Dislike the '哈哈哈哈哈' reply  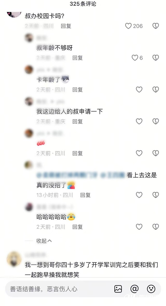pos(156,227)
